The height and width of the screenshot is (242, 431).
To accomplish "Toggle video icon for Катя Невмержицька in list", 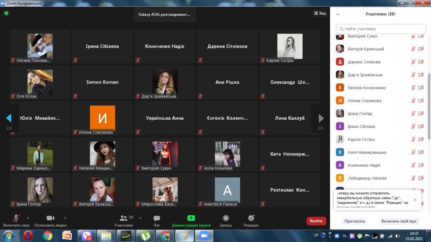I will click(x=421, y=152).
